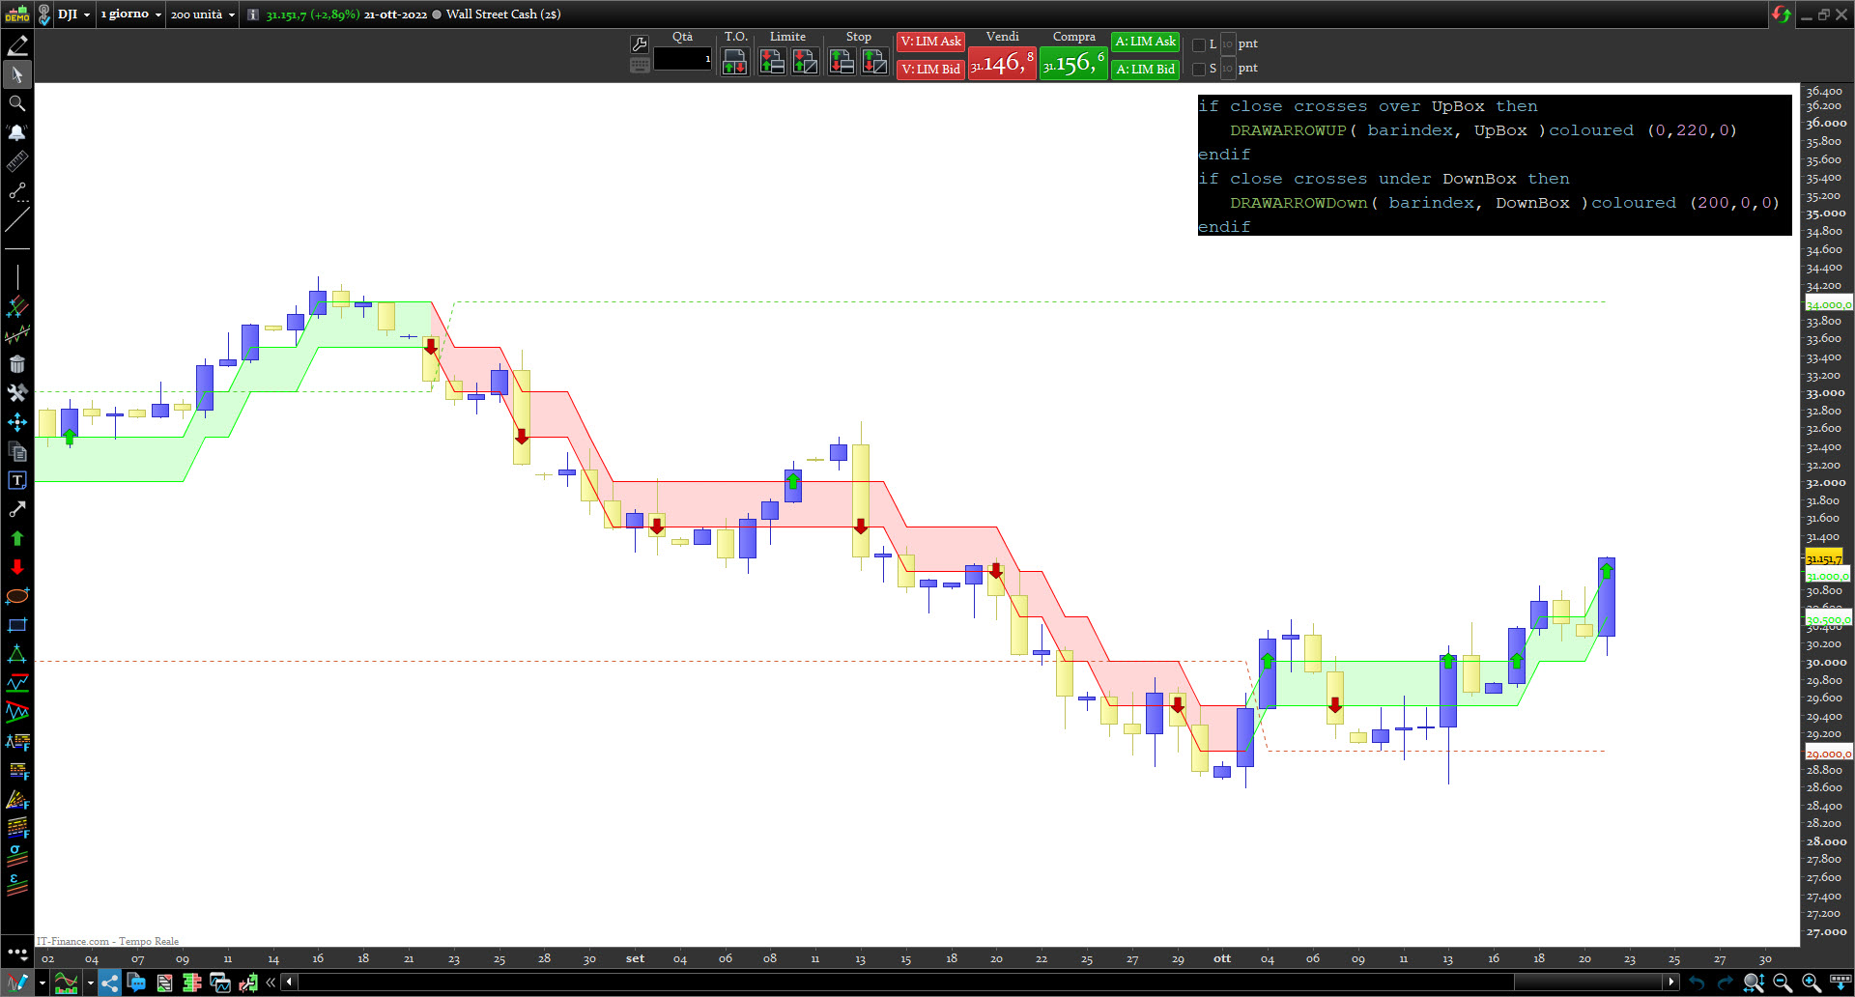This screenshot has height=997, width=1855.
Task: Click the blue share icon
Action: coord(109,983)
